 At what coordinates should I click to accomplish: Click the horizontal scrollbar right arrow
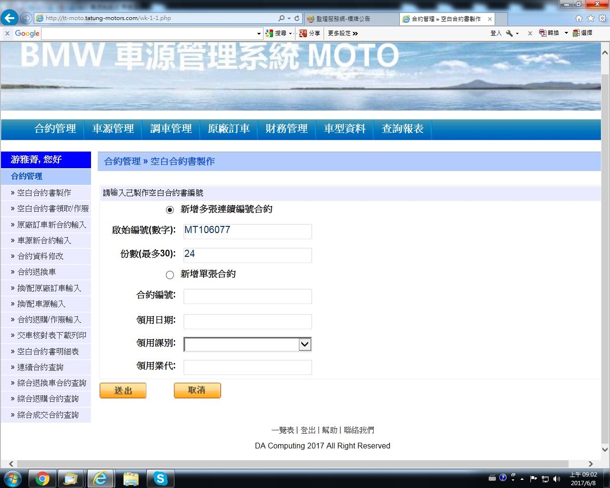click(590, 464)
